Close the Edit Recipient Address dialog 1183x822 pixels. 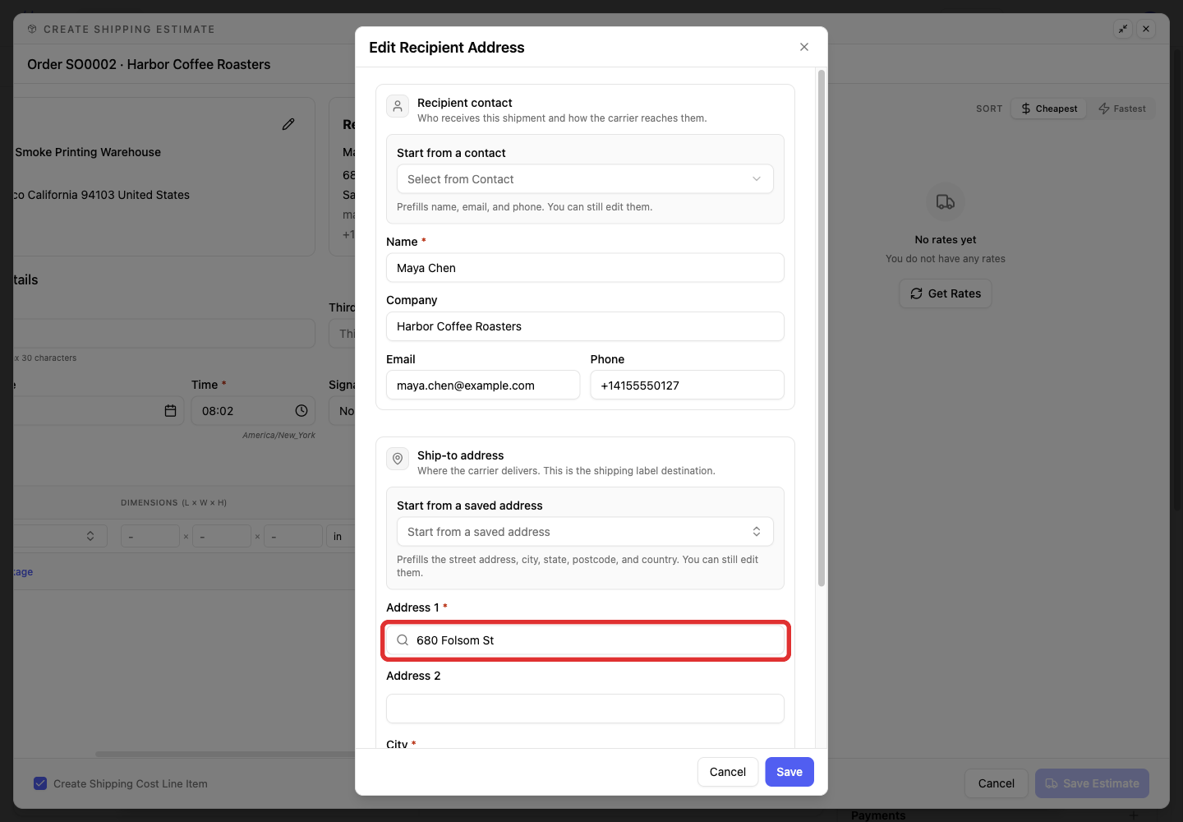point(804,47)
